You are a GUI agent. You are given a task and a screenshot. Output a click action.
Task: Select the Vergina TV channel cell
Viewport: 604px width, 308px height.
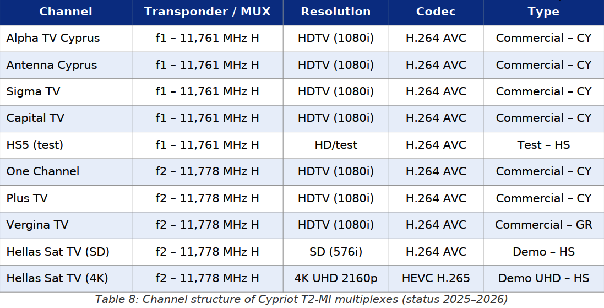coord(37,225)
